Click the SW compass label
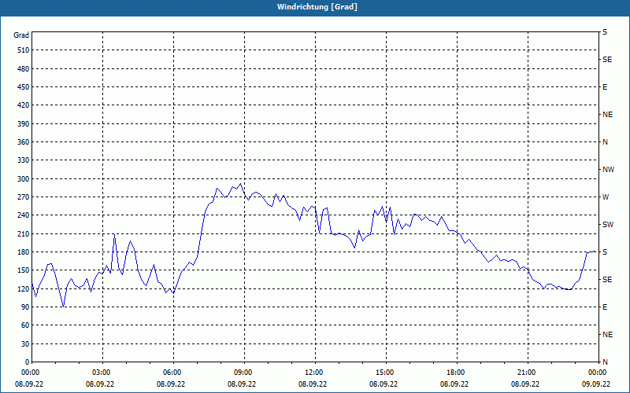The height and width of the screenshot is (393, 630). [608, 225]
